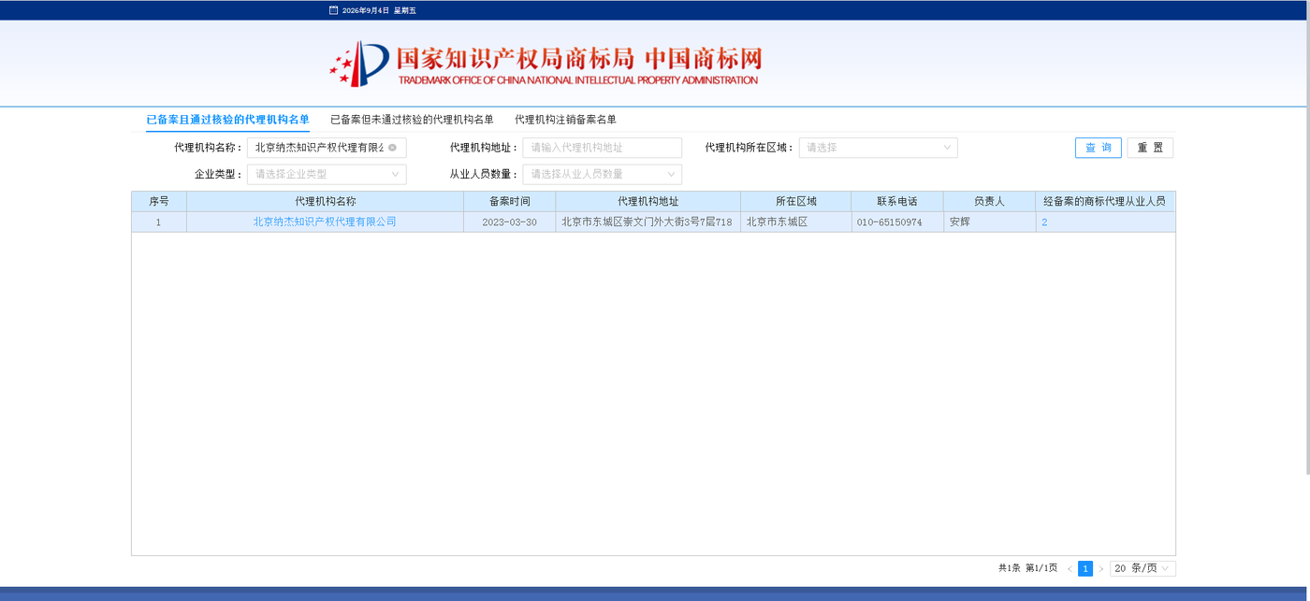Open the 代理机构所在区域 dropdown
This screenshot has height=601, width=1310.
pyautogui.click(x=878, y=148)
